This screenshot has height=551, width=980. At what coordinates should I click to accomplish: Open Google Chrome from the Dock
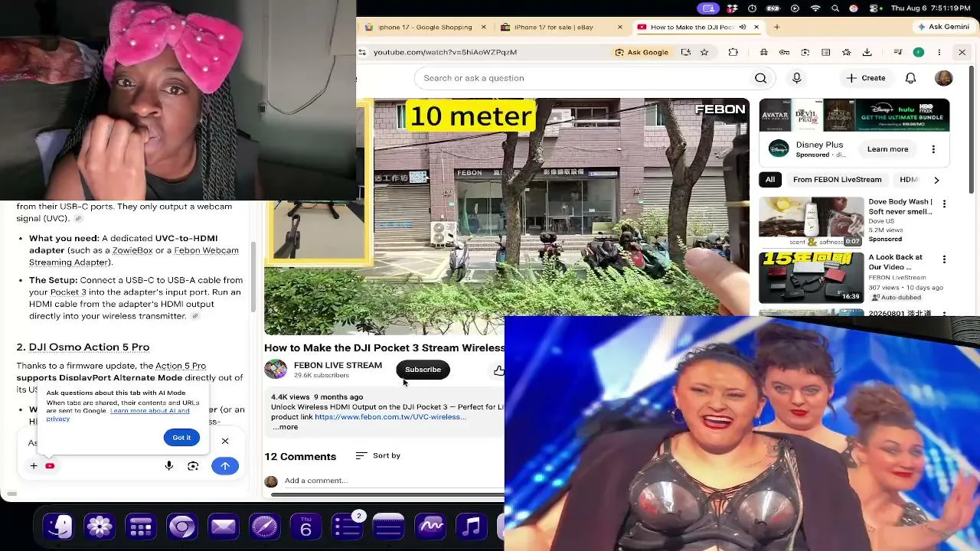[x=182, y=527]
